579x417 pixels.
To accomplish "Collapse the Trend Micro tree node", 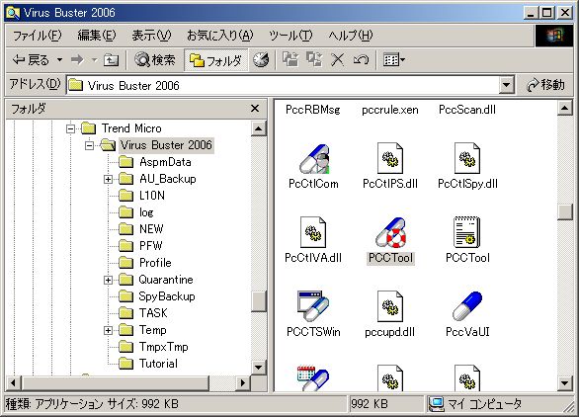I will (70, 128).
